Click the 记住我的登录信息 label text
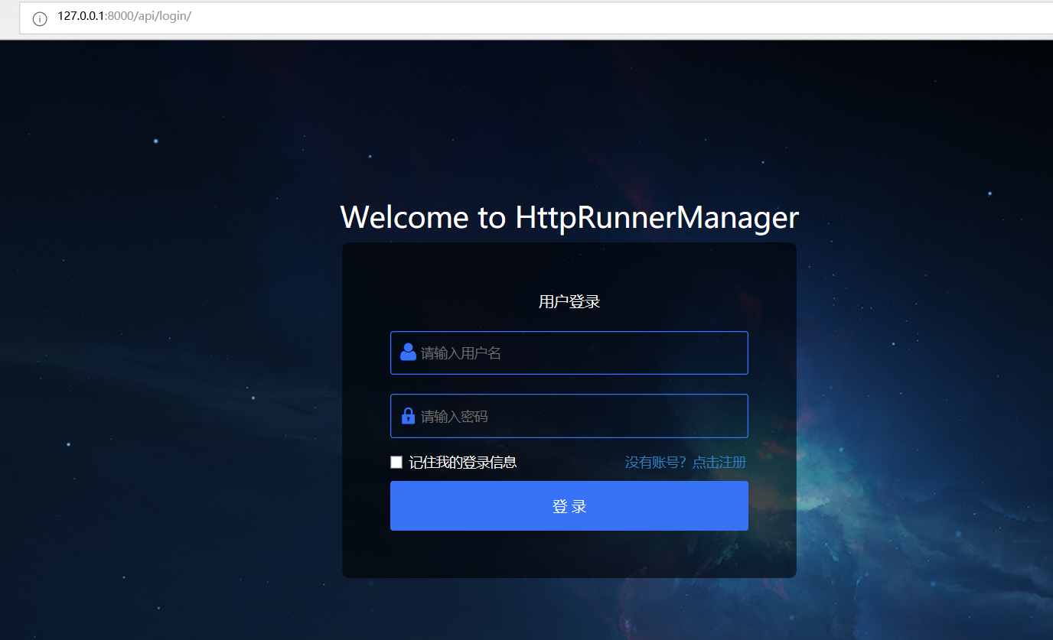 click(x=463, y=462)
